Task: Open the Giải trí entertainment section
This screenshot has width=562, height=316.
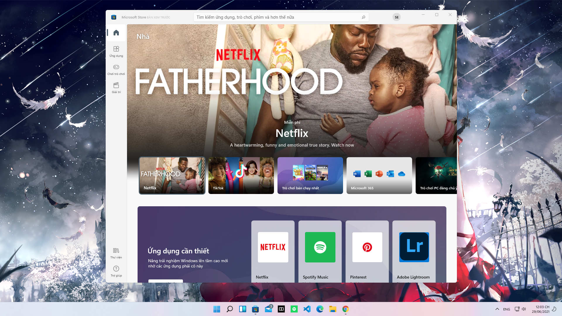Action: (116, 88)
